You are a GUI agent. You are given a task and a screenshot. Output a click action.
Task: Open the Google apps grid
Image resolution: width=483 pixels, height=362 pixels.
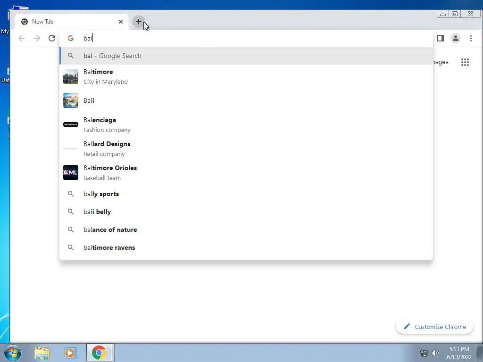(465, 62)
